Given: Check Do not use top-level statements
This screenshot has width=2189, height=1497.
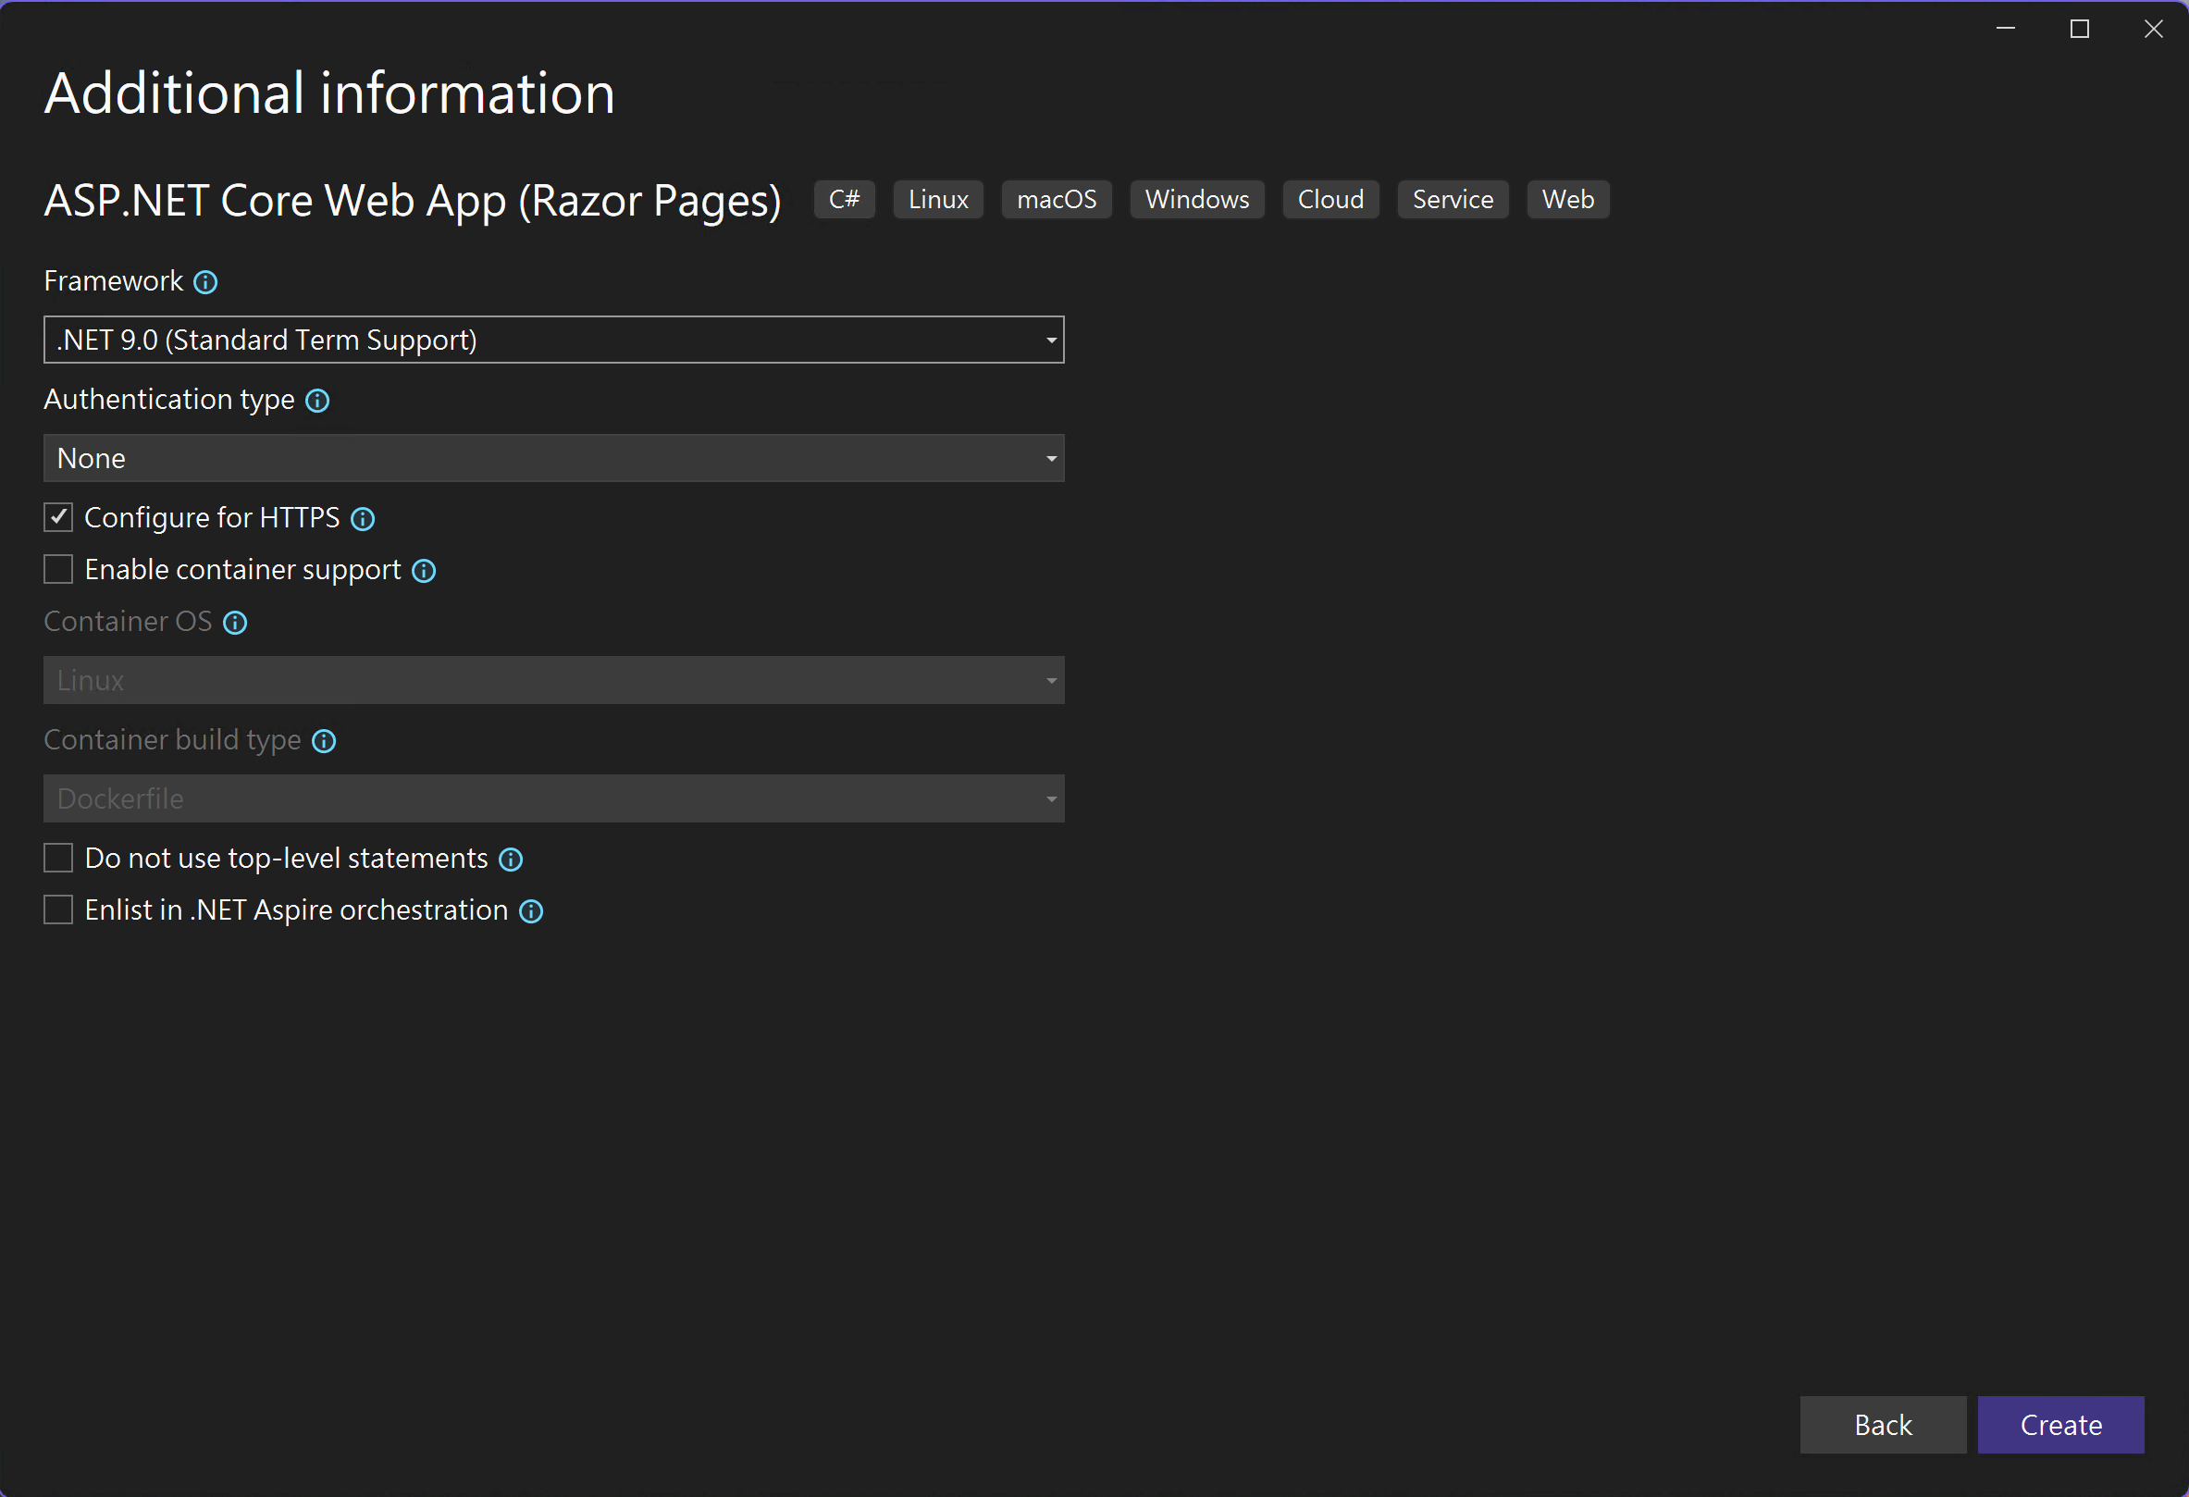Looking at the screenshot, I should 58,859.
